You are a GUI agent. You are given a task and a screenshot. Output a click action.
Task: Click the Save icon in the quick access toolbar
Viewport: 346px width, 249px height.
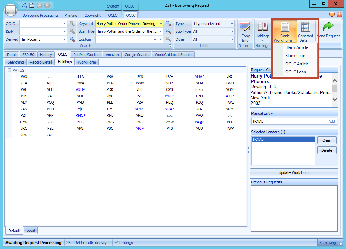click(x=32, y=5)
